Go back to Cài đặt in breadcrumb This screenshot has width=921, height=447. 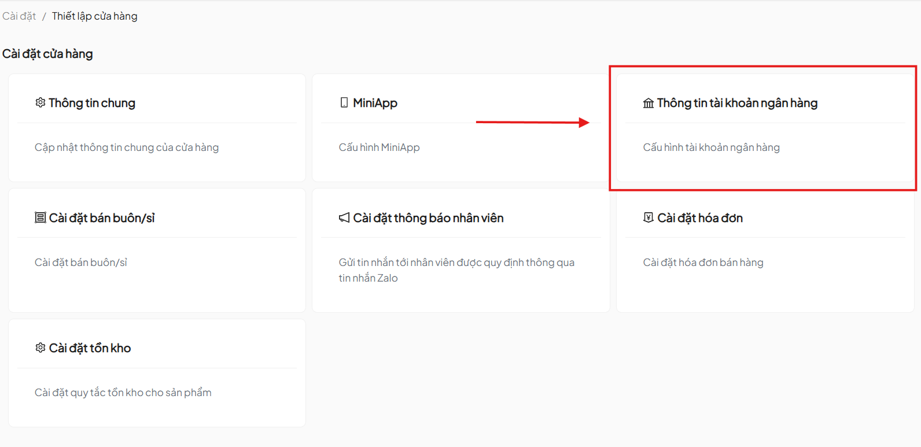(19, 16)
